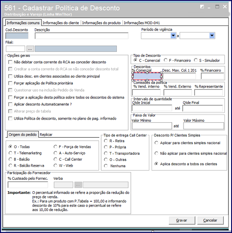The width and height of the screenshot is (232, 233).
Task: Click the restore-down icon in title bar
Action: click(x=202, y=7)
